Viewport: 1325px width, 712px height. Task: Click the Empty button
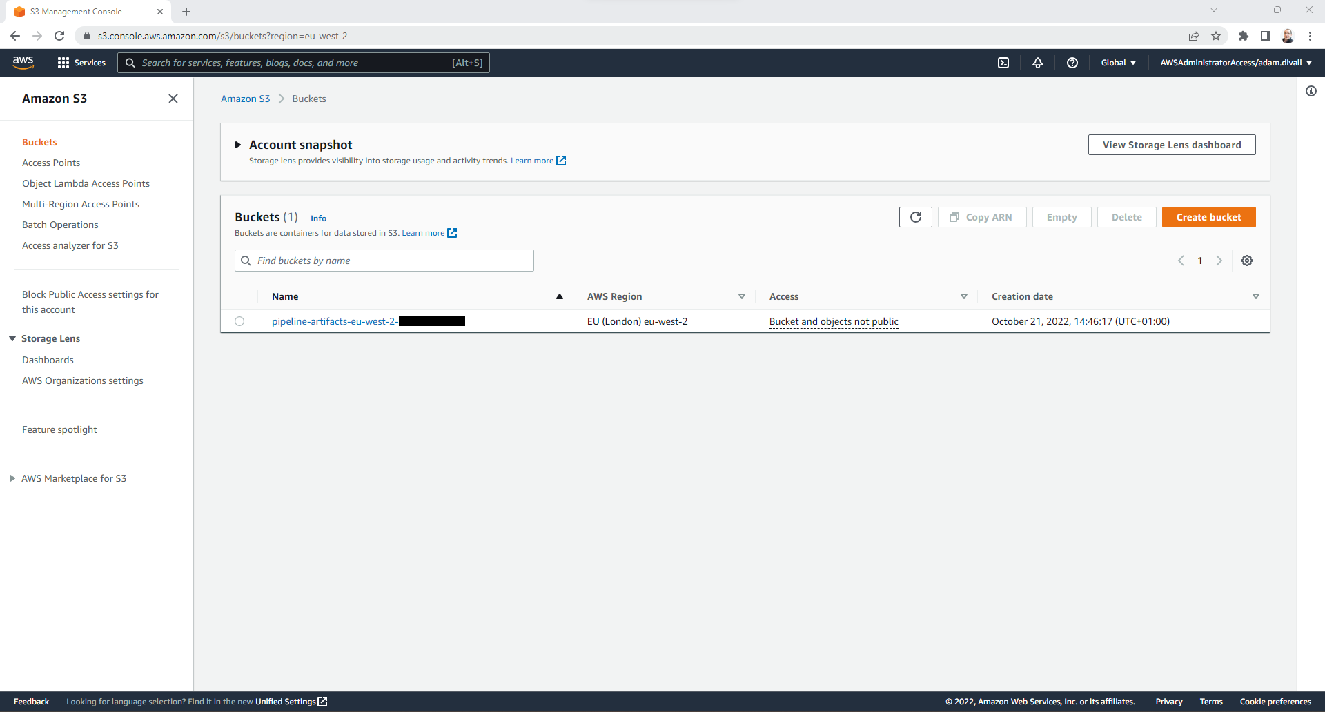(1061, 217)
